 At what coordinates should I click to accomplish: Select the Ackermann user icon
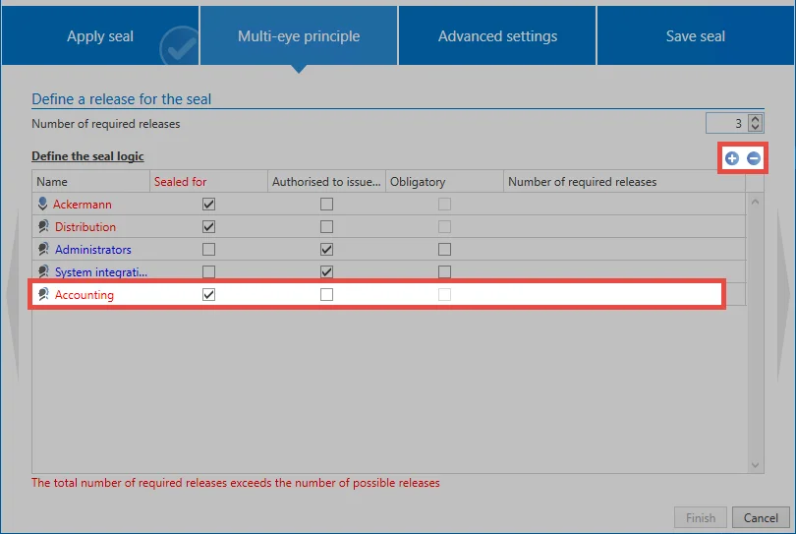(x=42, y=204)
